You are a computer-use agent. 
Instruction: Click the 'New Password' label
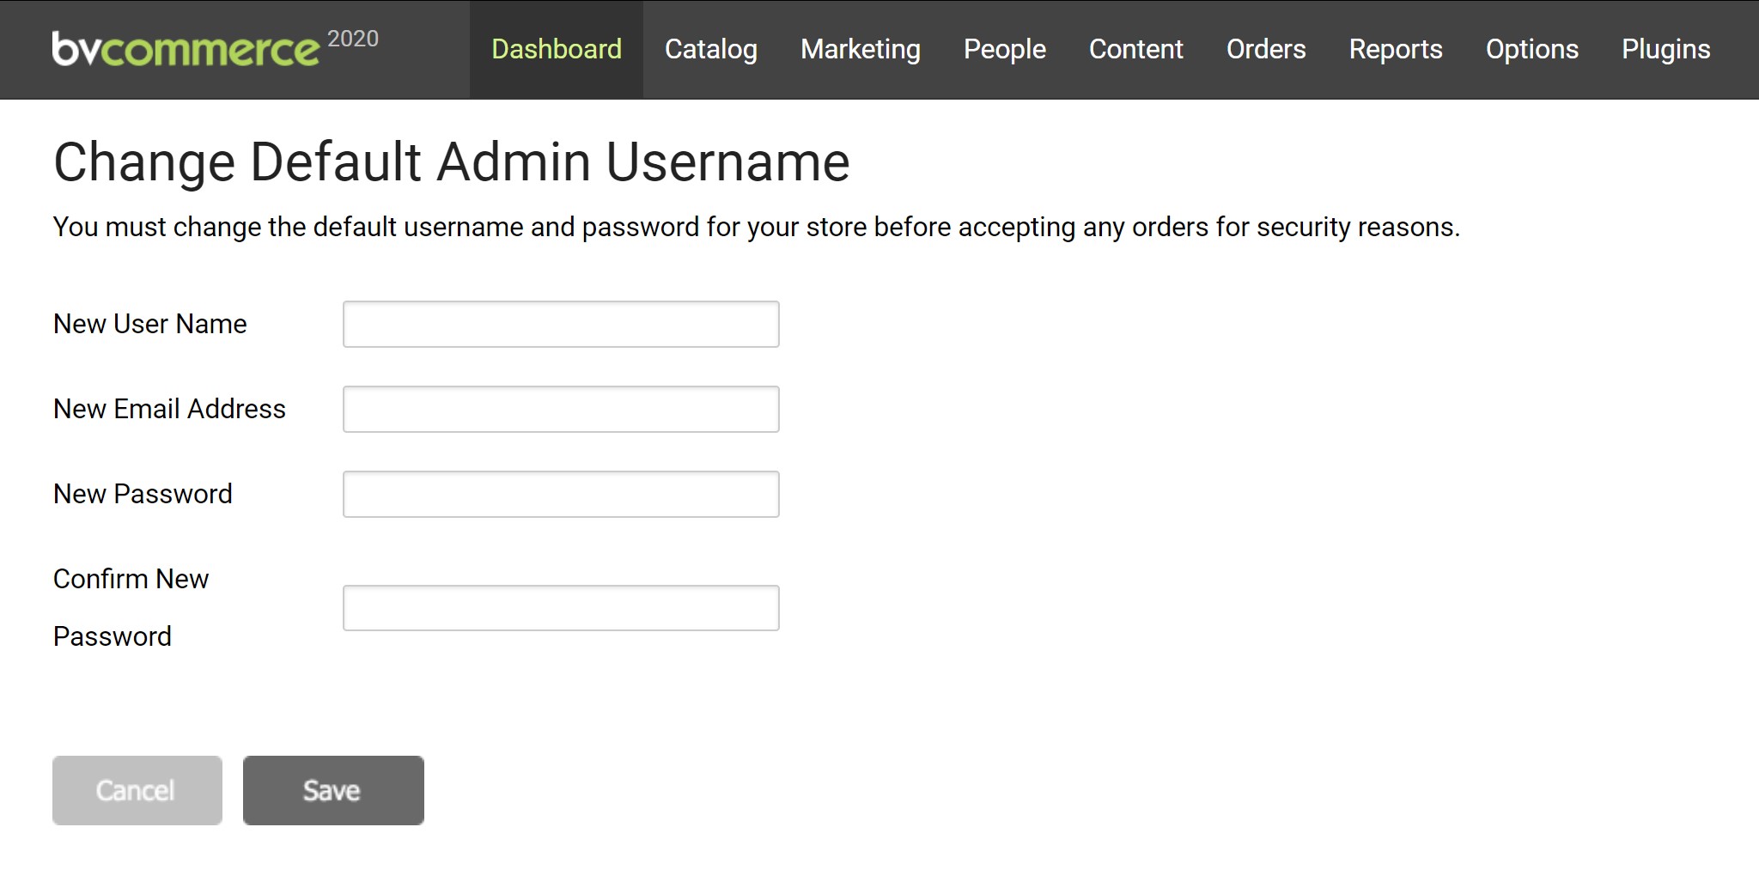click(x=143, y=494)
